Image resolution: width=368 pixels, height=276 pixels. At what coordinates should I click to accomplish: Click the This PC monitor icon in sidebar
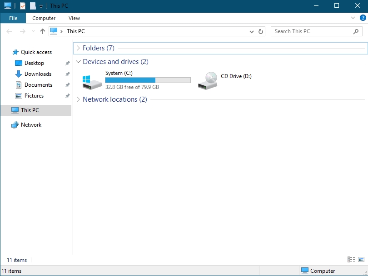[15, 110]
